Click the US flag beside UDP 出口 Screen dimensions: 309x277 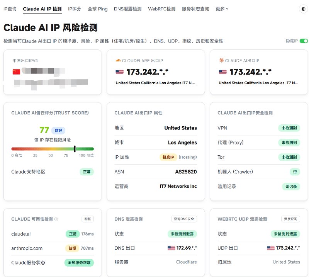pyautogui.click(x=271, y=248)
